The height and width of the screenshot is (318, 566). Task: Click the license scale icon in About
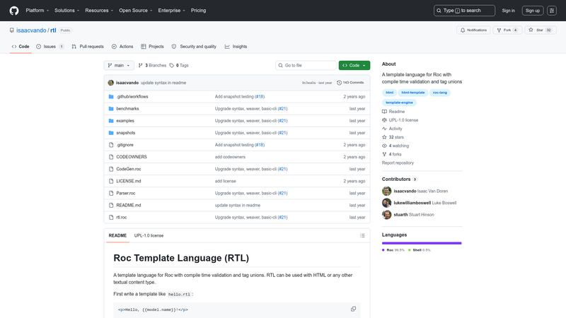tap(384, 120)
